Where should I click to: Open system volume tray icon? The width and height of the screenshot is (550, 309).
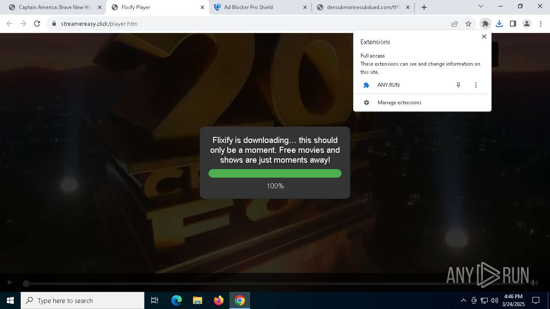[495, 300]
